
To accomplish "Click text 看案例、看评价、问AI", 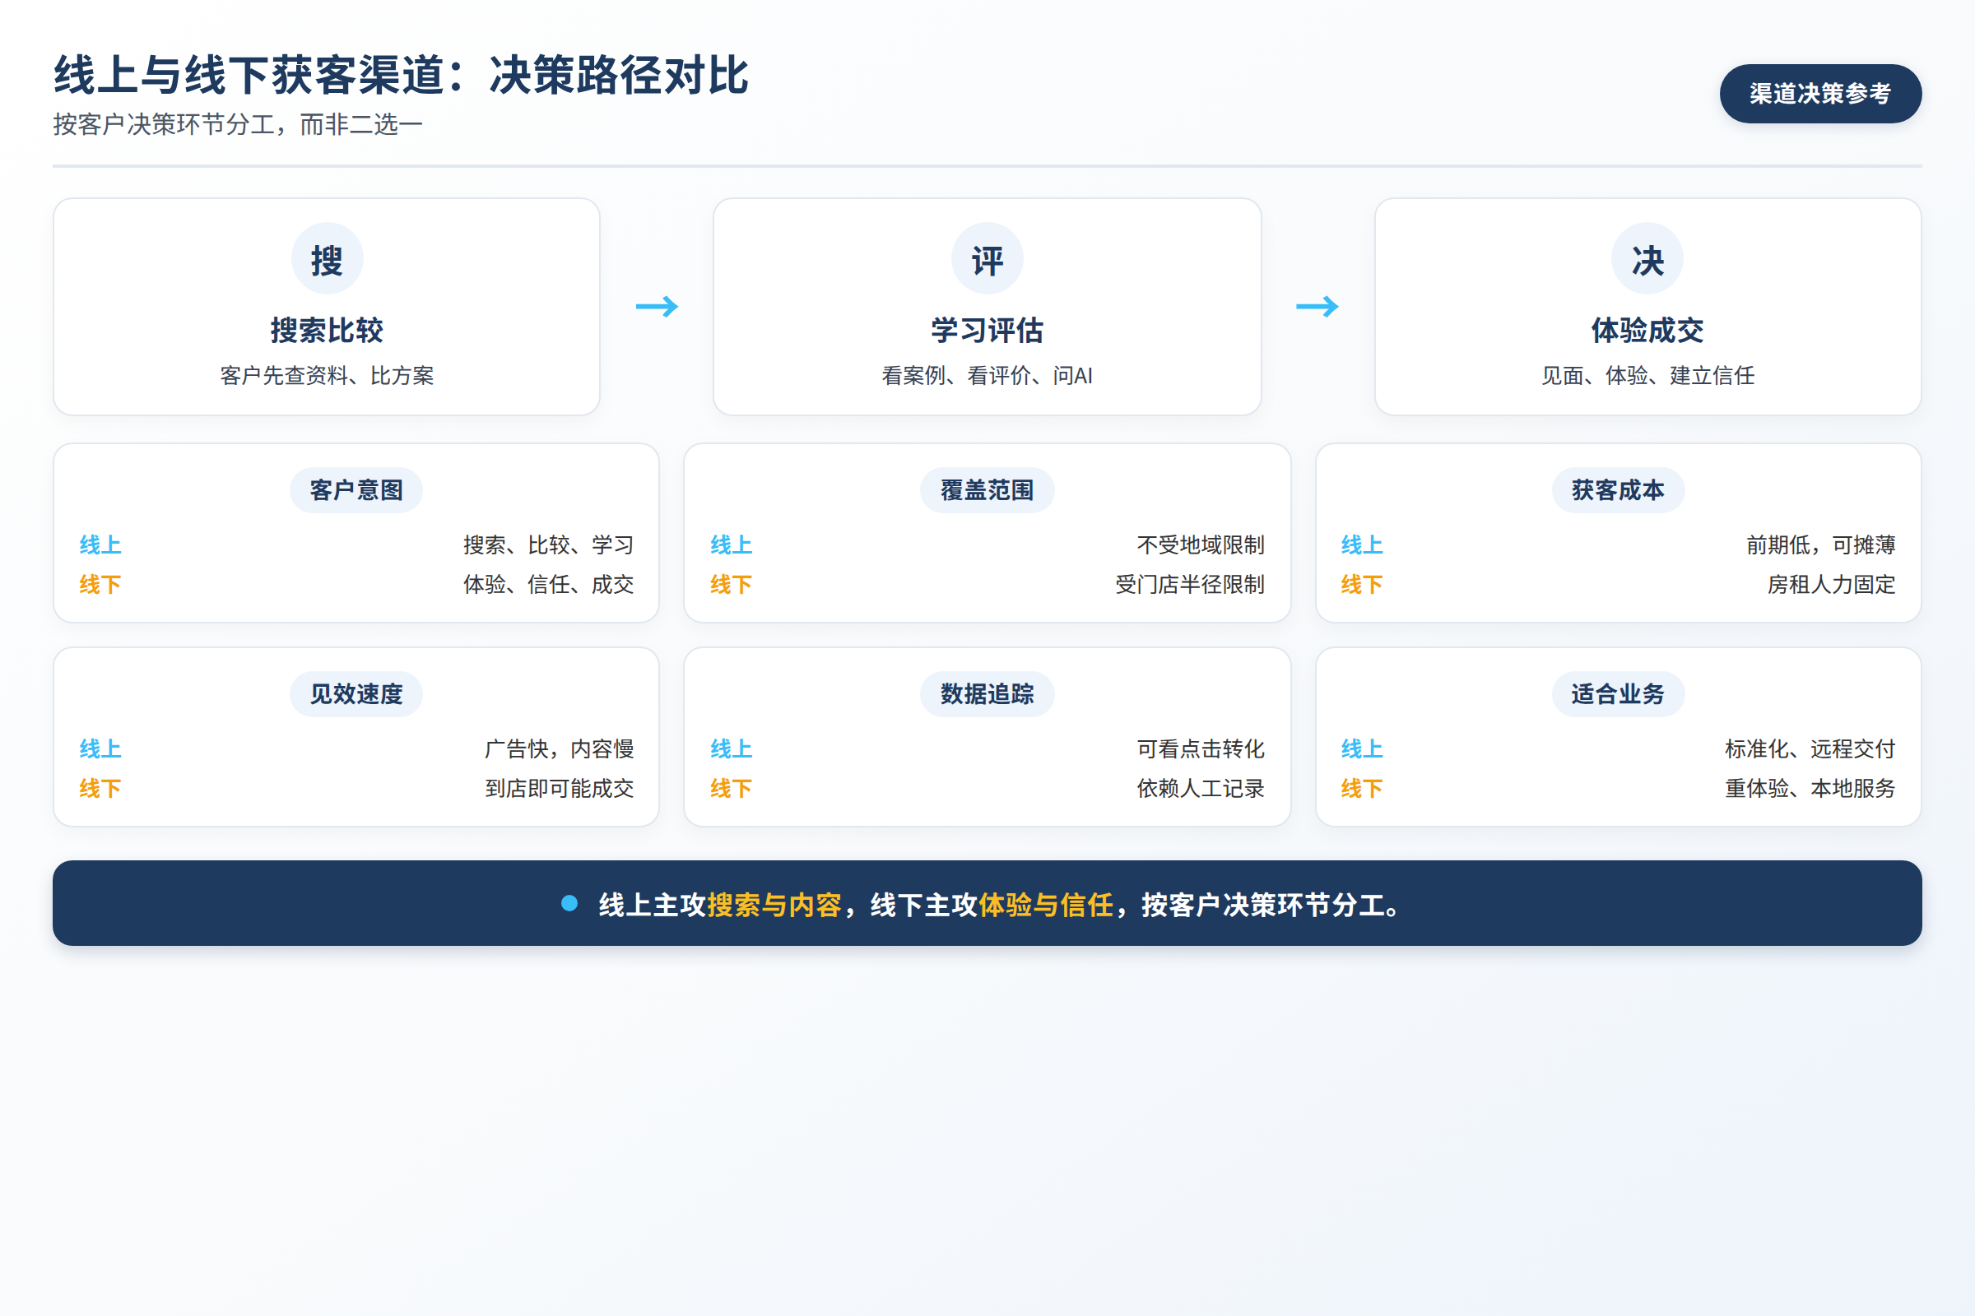I will point(987,375).
